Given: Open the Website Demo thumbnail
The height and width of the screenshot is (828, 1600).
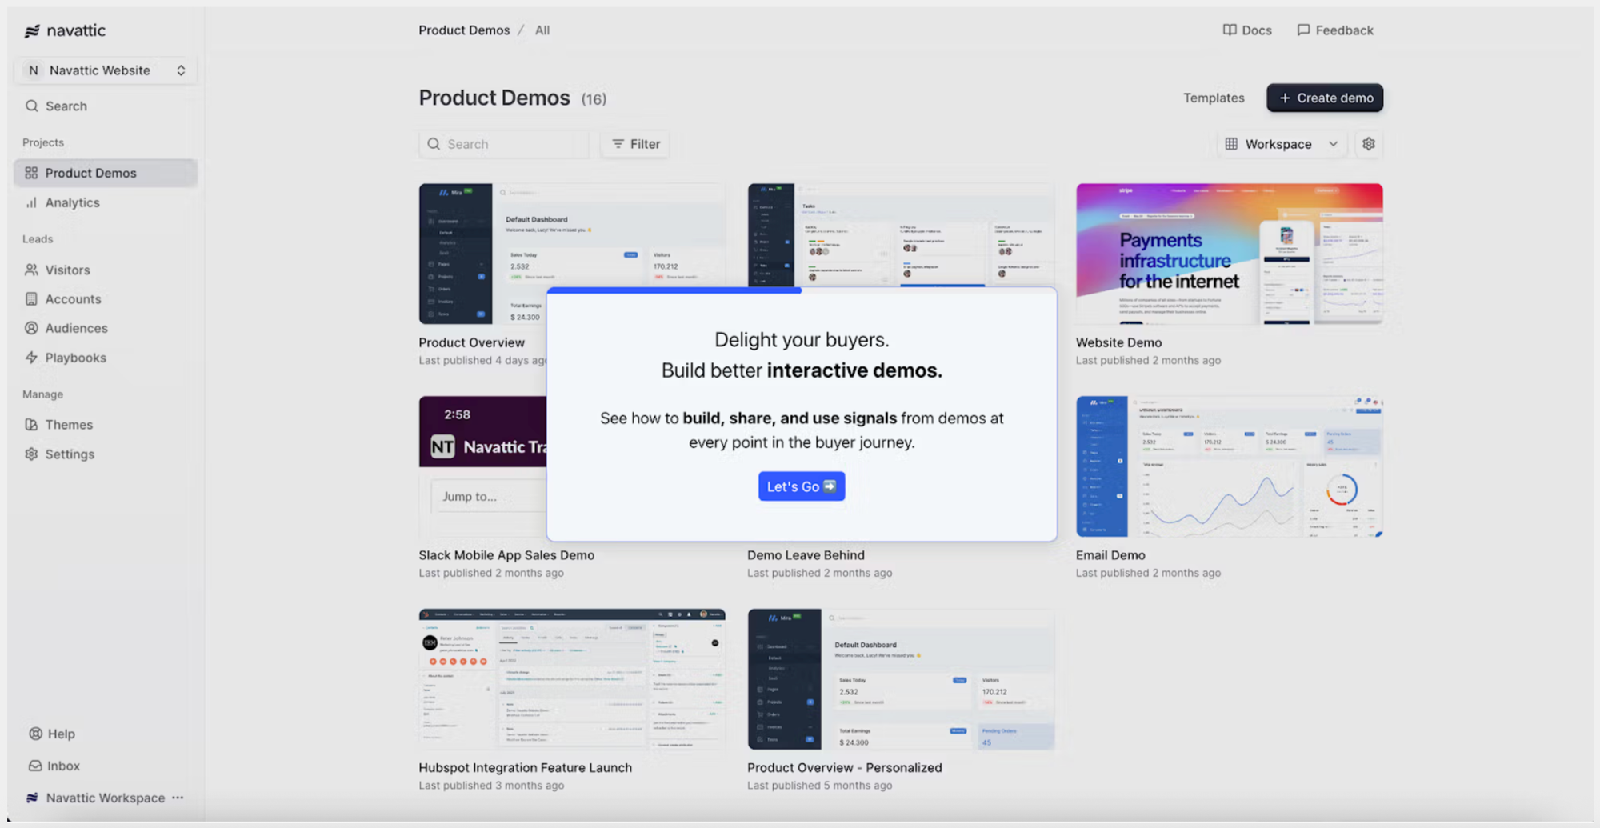Looking at the screenshot, I should tap(1229, 254).
